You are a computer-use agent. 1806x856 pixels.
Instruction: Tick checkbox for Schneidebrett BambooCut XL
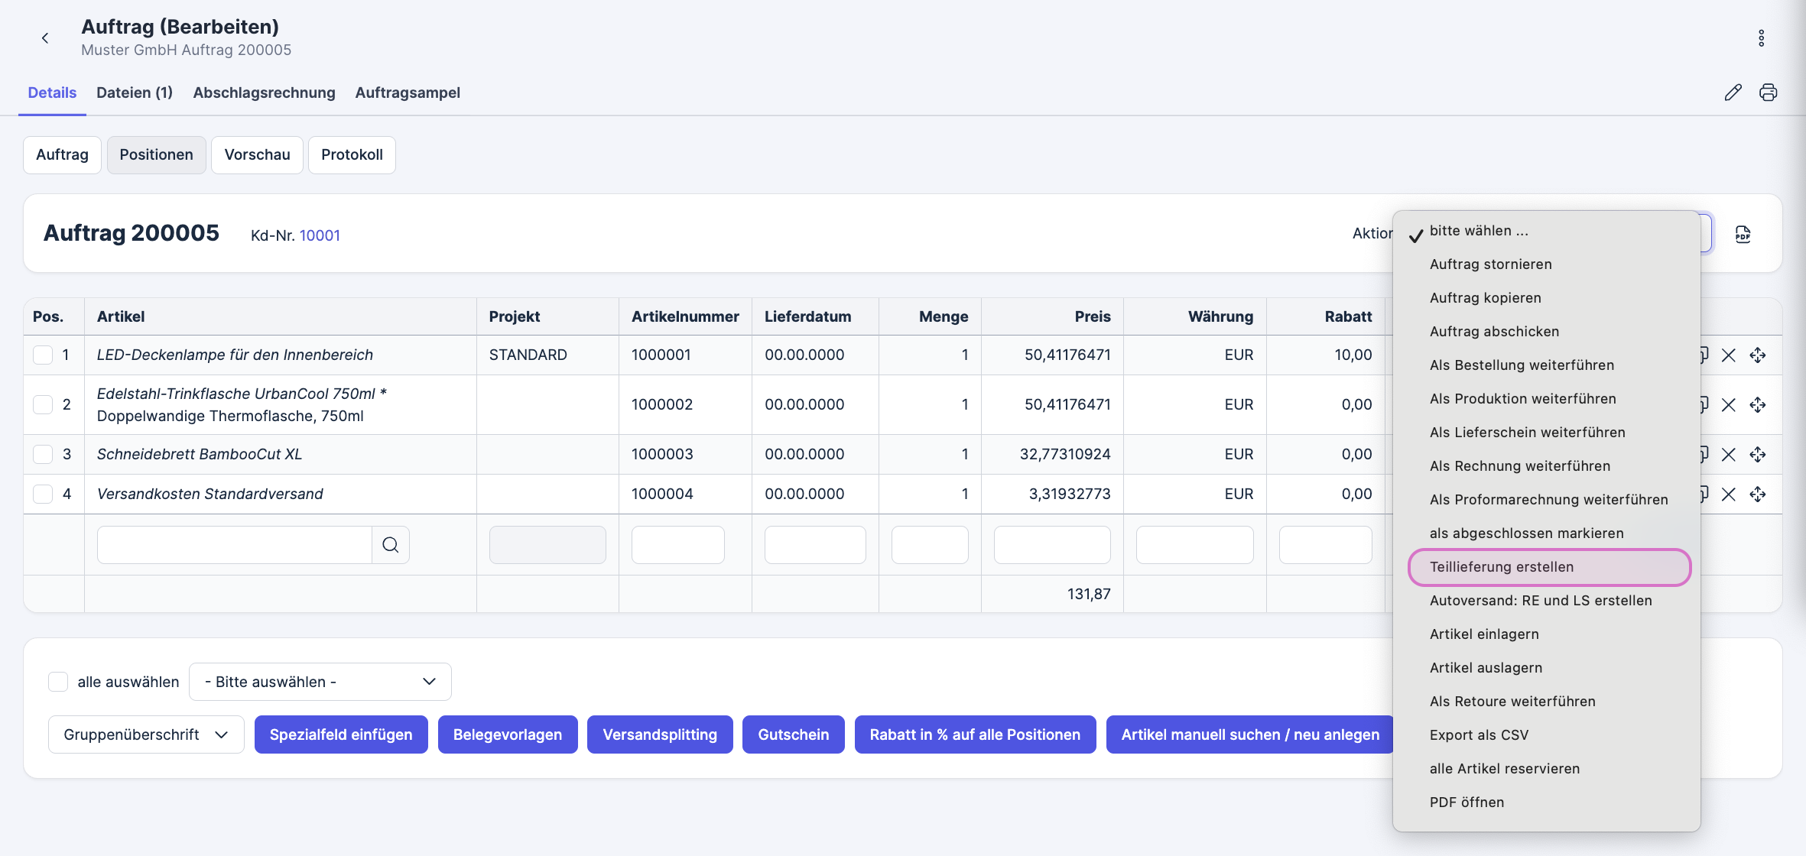43,455
